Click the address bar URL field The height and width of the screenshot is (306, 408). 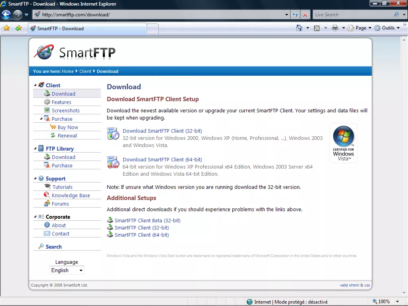(x=159, y=15)
